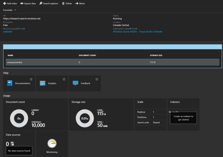The height and width of the screenshot is (157, 223).
Task: Click the Delete trash icon
Action: tap(63, 3)
